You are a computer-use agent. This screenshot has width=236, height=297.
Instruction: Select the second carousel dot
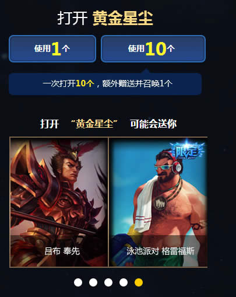[x=93, y=282]
